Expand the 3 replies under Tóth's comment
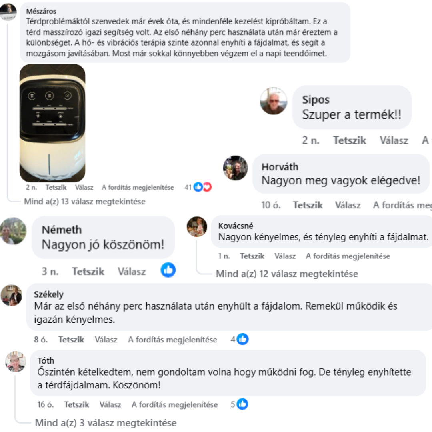Screen dimensions: 432x432 tap(106, 423)
